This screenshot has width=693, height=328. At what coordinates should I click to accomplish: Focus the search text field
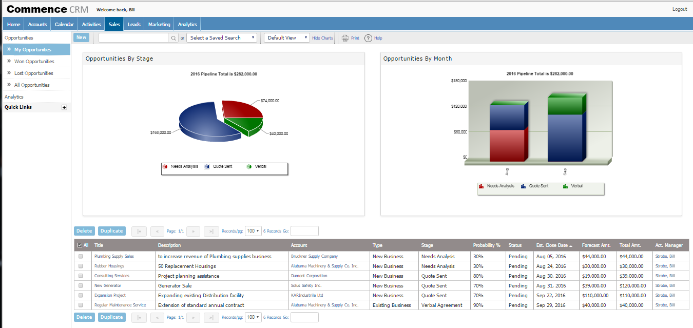[134, 38]
